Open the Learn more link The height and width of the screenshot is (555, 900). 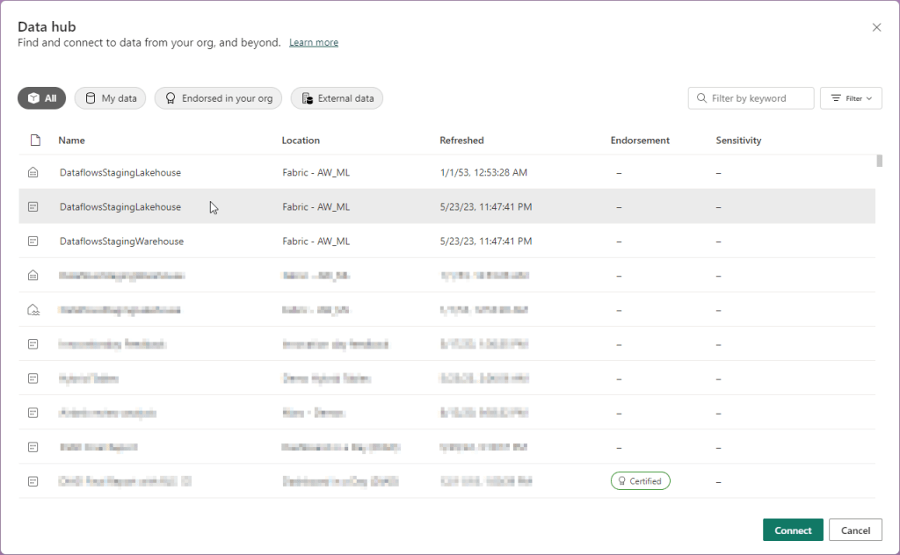pyautogui.click(x=314, y=43)
